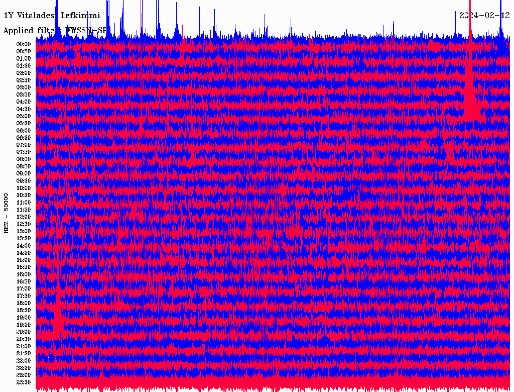This screenshot has width=514, height=392.
Task: Click the 23:30 time label
Action: pyautogui.click(x=24, y=382)
